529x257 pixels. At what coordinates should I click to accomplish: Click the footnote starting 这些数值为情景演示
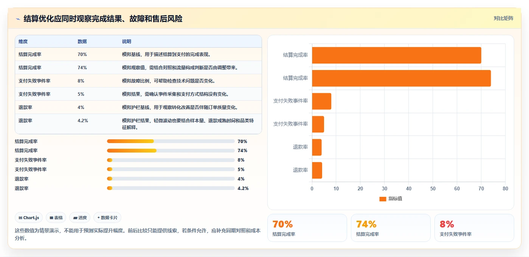[x=138, y=234]
